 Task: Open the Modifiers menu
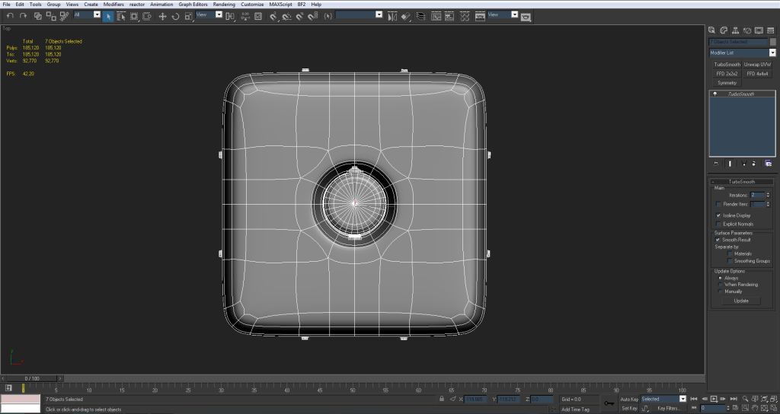coord(113,4)
